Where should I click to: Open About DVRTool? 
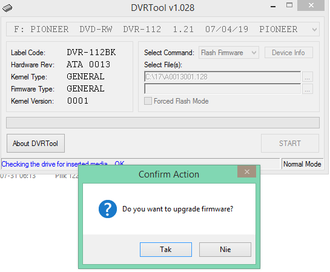point(36,144)
